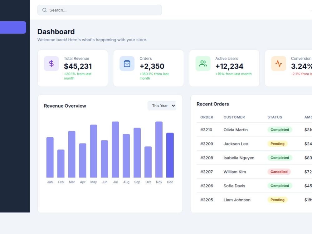
Task: Focus the Search input field
Action: pyautogui.click(x=100, y=10)
